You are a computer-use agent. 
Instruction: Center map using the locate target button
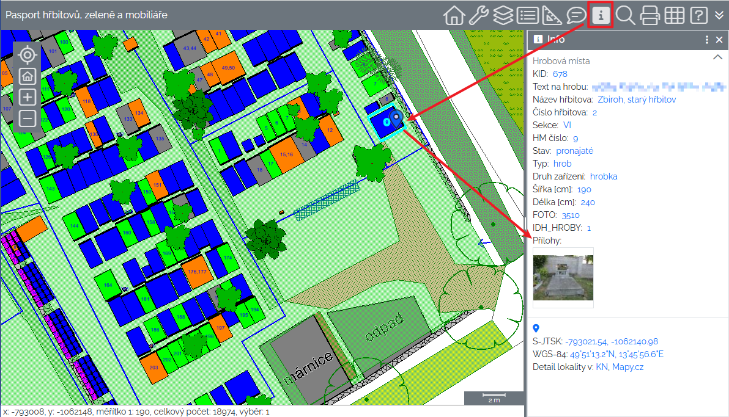27,55
